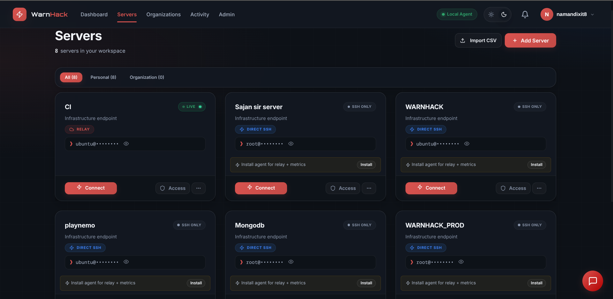
Task: Open the notifications bell
Action: click(x=525, y=14)
